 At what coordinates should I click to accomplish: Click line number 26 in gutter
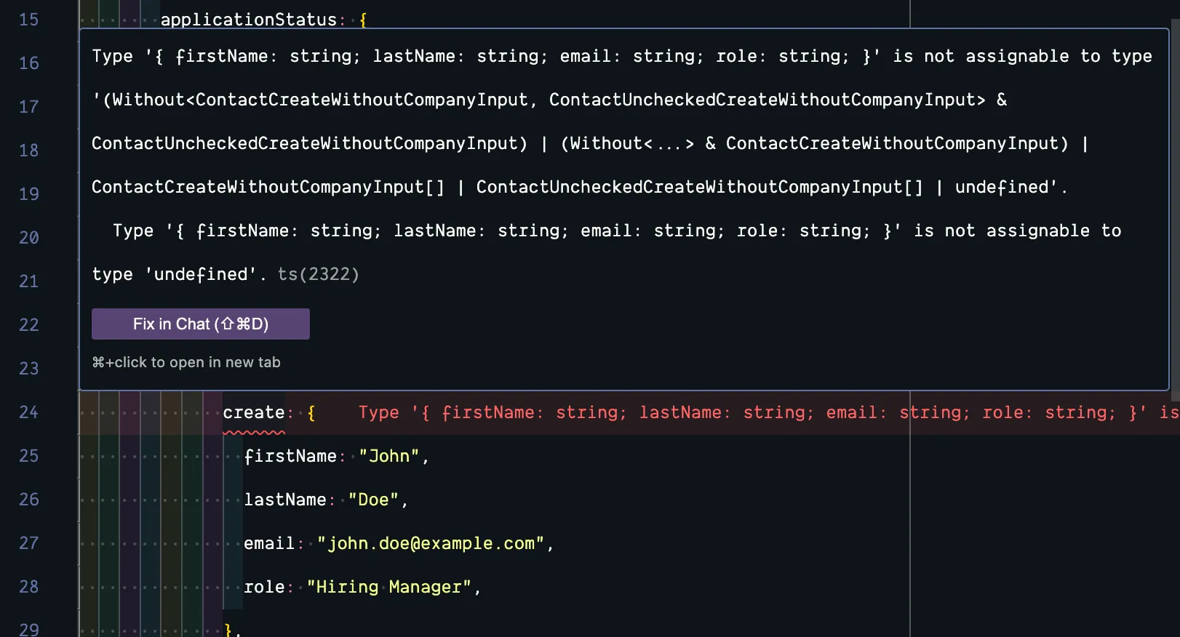(29, 500)
